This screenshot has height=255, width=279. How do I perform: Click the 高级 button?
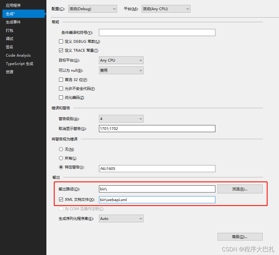[240, 237]
